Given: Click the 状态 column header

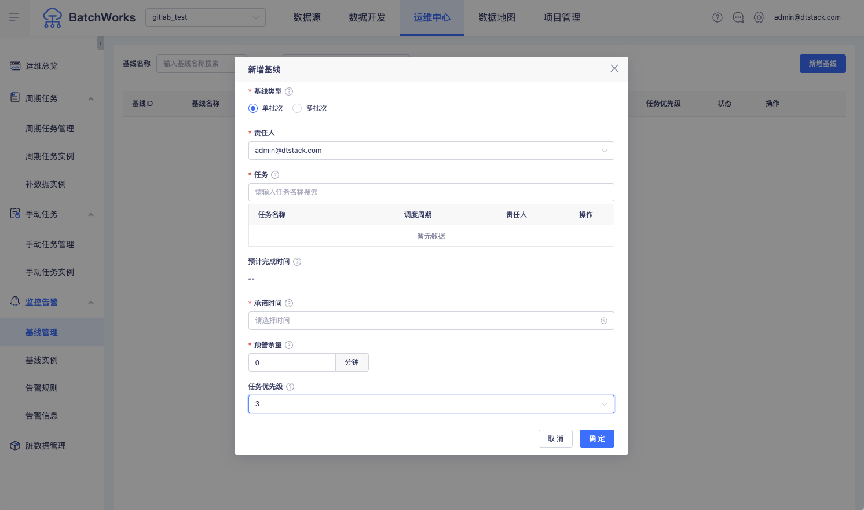Looking at the screenshot, I should click(x=724, y=104).
